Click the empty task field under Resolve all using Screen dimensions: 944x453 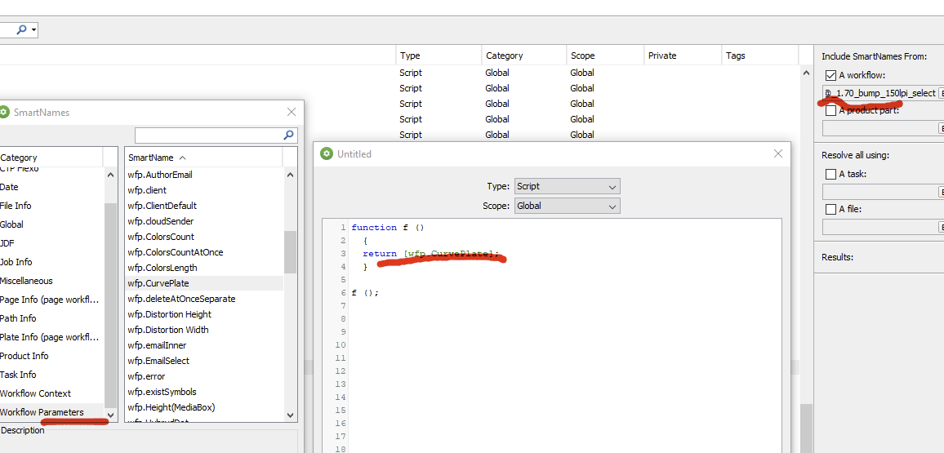click(880, 192)
